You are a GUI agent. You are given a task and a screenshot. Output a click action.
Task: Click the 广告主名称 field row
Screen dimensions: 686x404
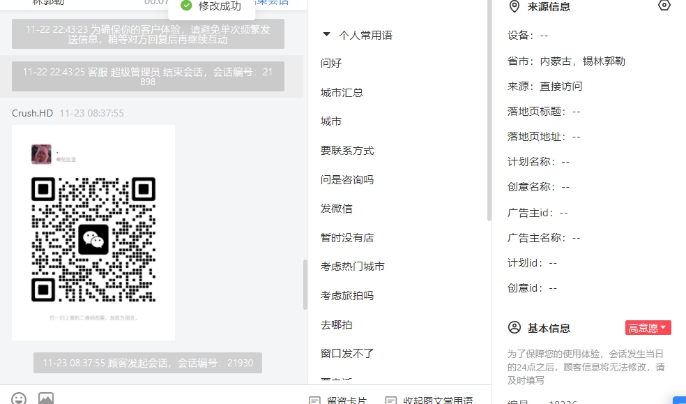(x=544, y=238)
